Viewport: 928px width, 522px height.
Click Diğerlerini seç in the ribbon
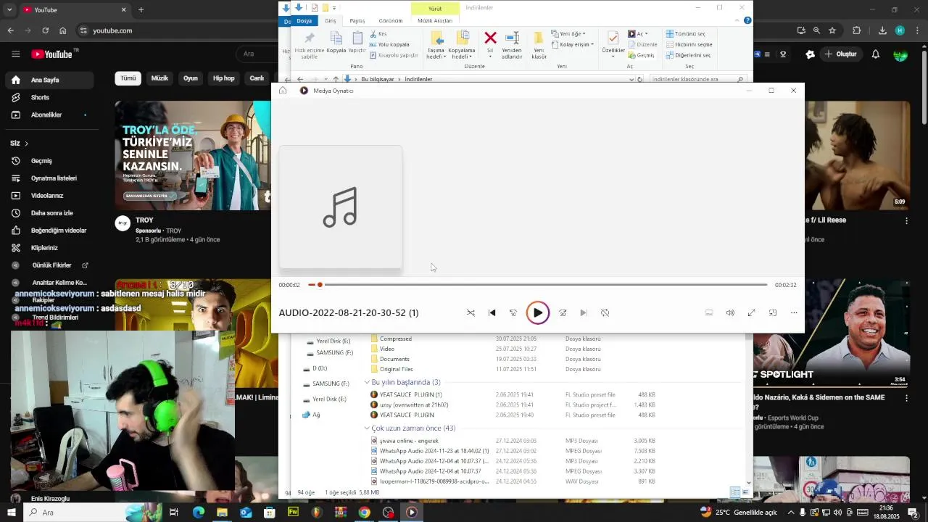(688, 55)
